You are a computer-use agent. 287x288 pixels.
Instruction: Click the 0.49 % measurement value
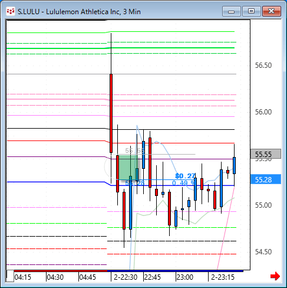(183, 183)
